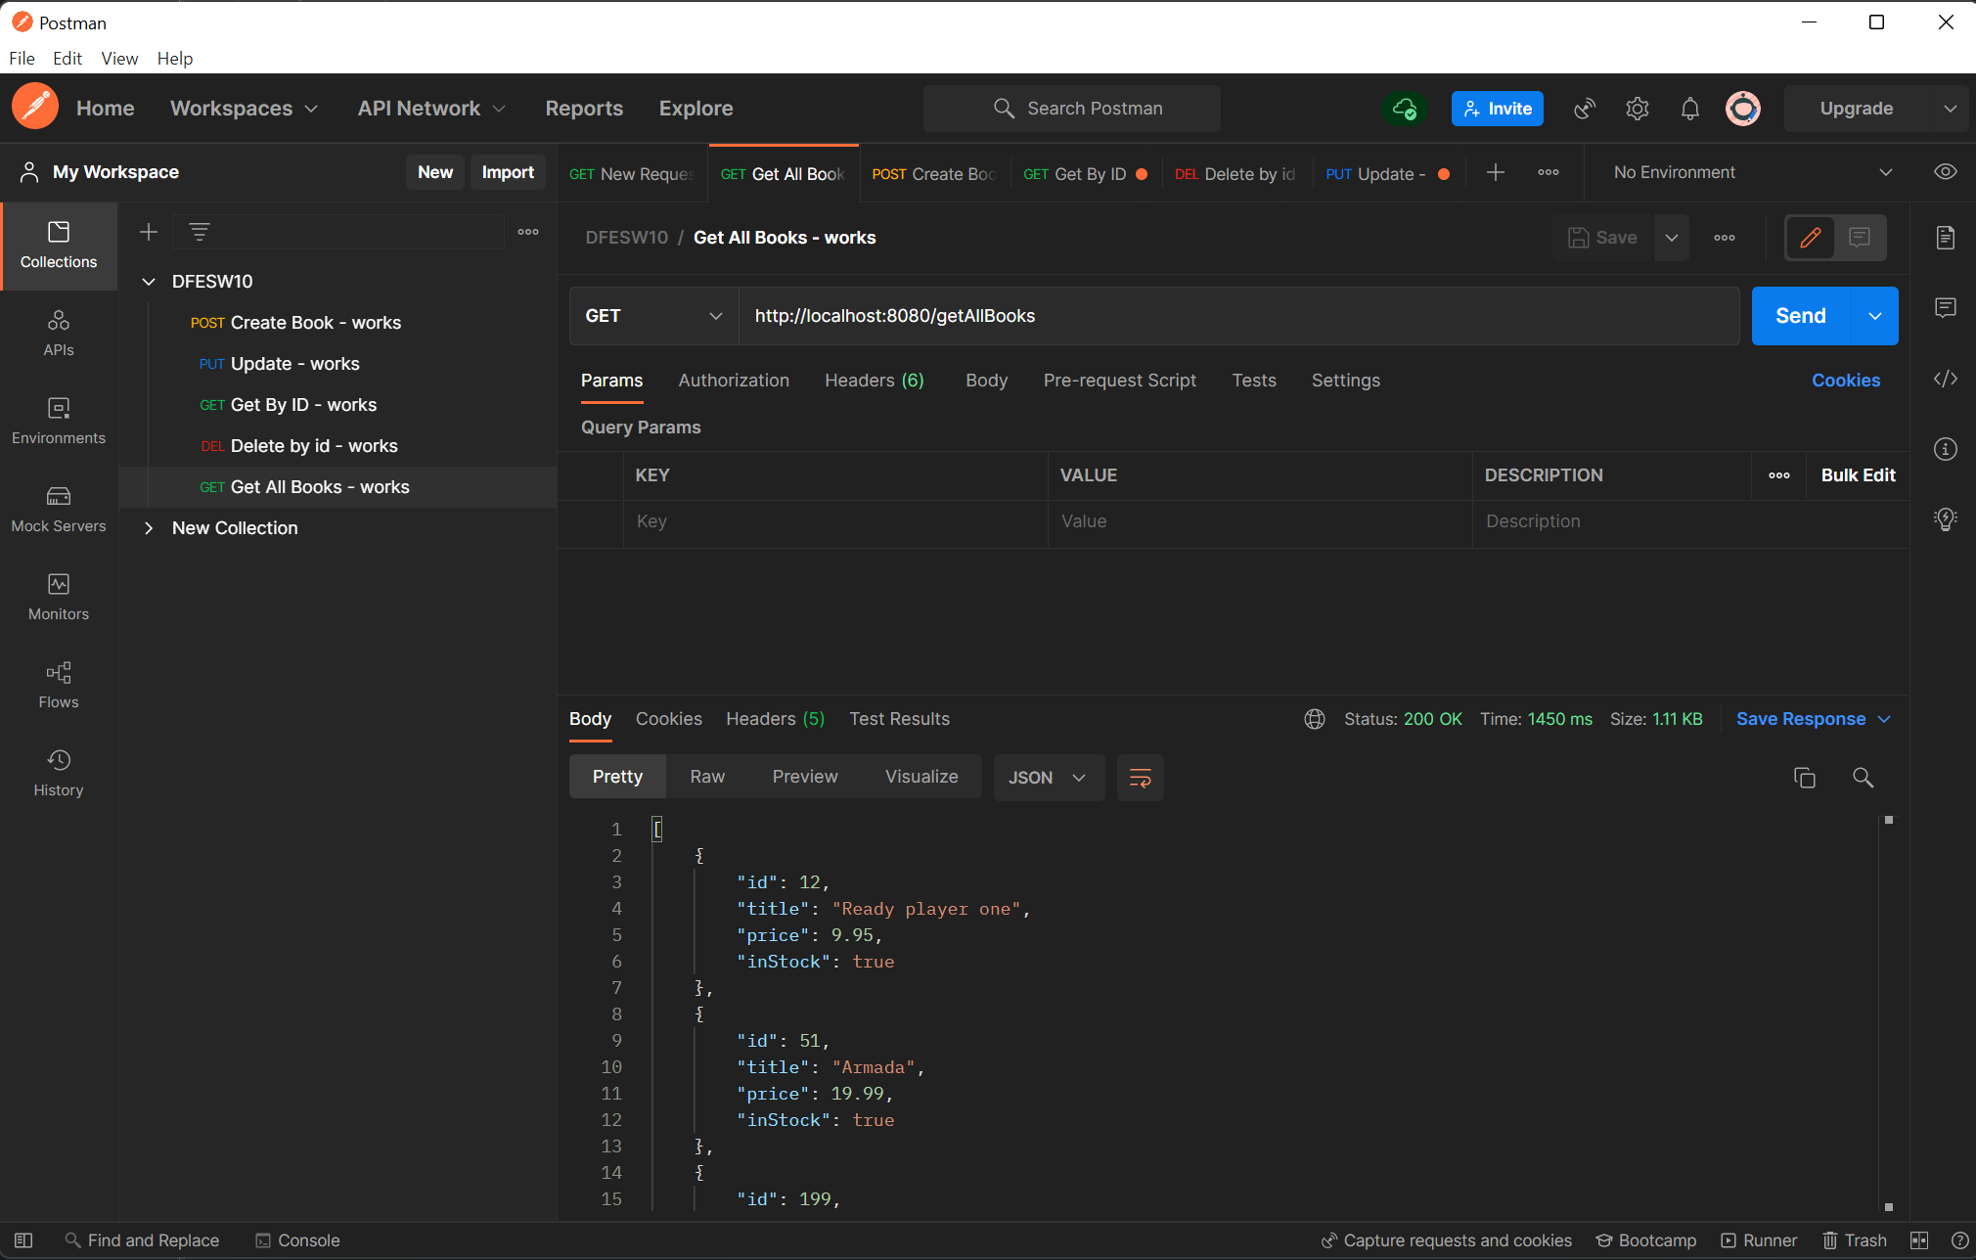The image size is (1976, 1260).
Task: Open the documentation icon in right sidebar
Action: (x=1945, y=238)
